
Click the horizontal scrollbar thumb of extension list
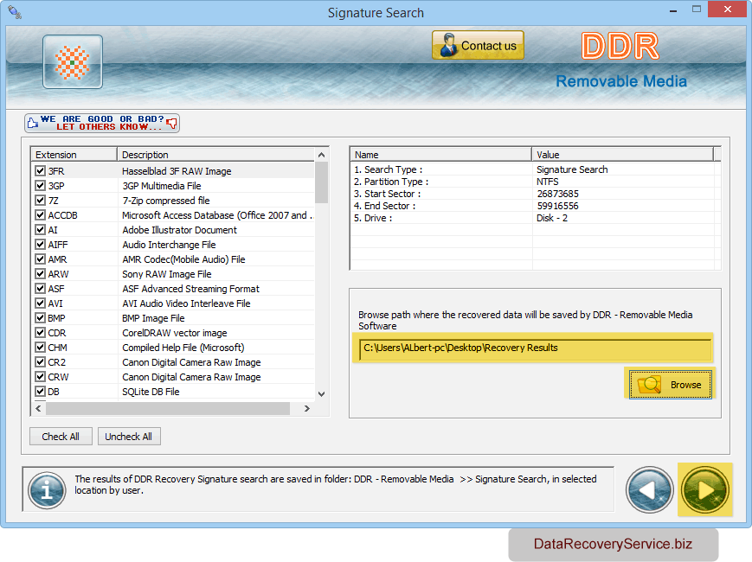pos(168,408)
